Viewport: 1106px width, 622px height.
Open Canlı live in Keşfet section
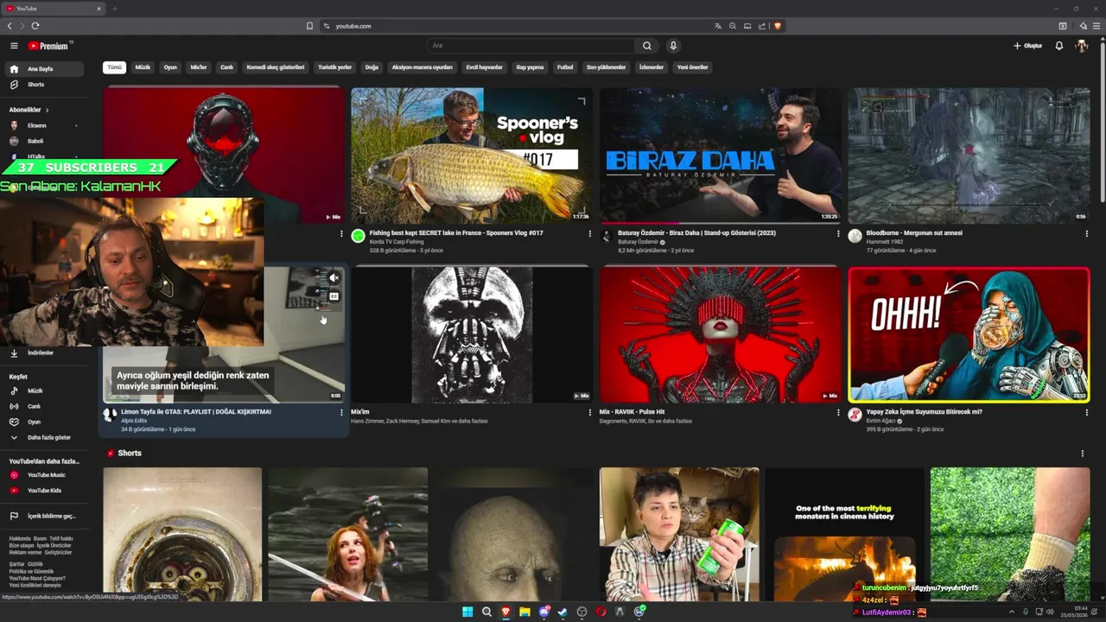click(x=43, y=406)
